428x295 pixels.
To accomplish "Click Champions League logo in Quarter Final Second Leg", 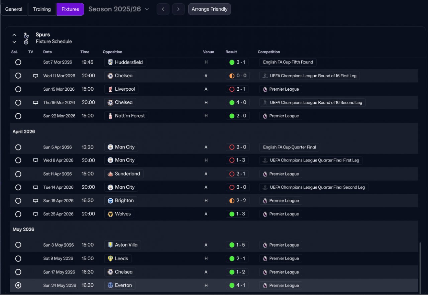I will [x=265, y=187].
